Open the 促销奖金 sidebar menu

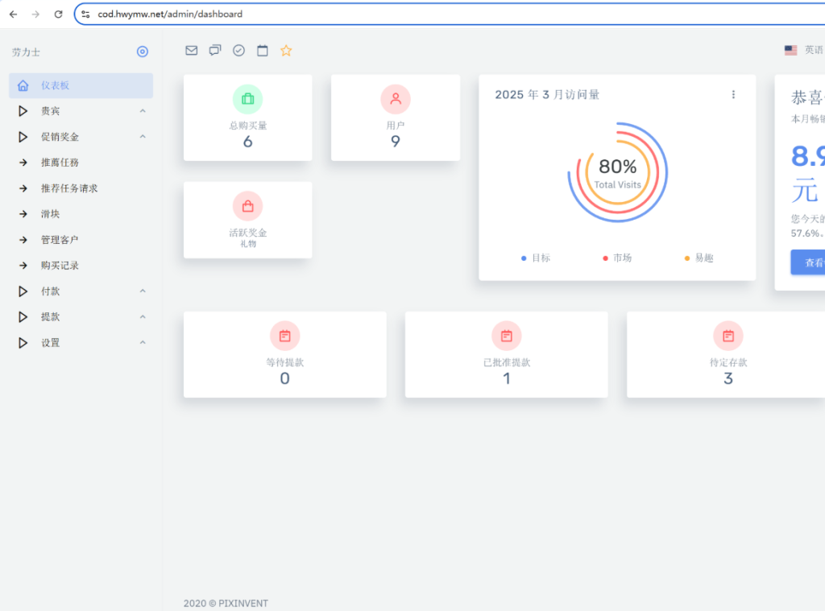tap(81, 137)
